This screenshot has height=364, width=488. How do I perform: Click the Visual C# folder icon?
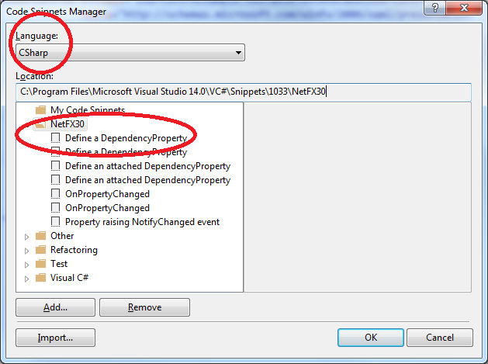[x=41, y=278]
